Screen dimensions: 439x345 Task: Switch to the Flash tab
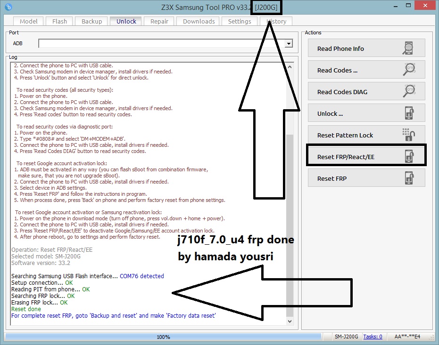click(x=59, y=21)
